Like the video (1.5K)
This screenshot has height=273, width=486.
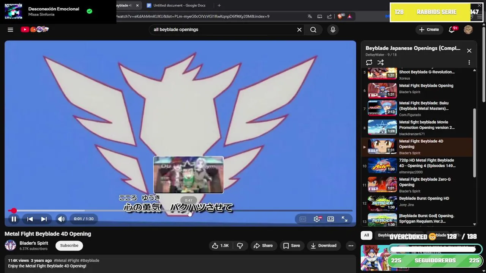click(x=220, y=246)
